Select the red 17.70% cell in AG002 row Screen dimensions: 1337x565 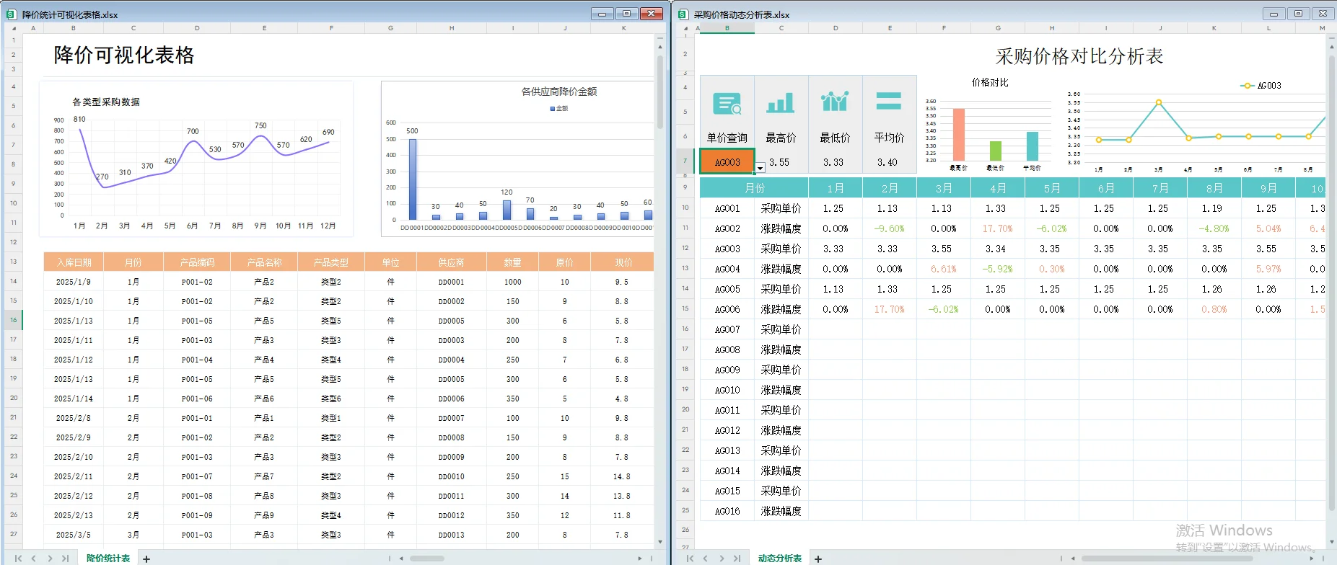click(998, 228)
